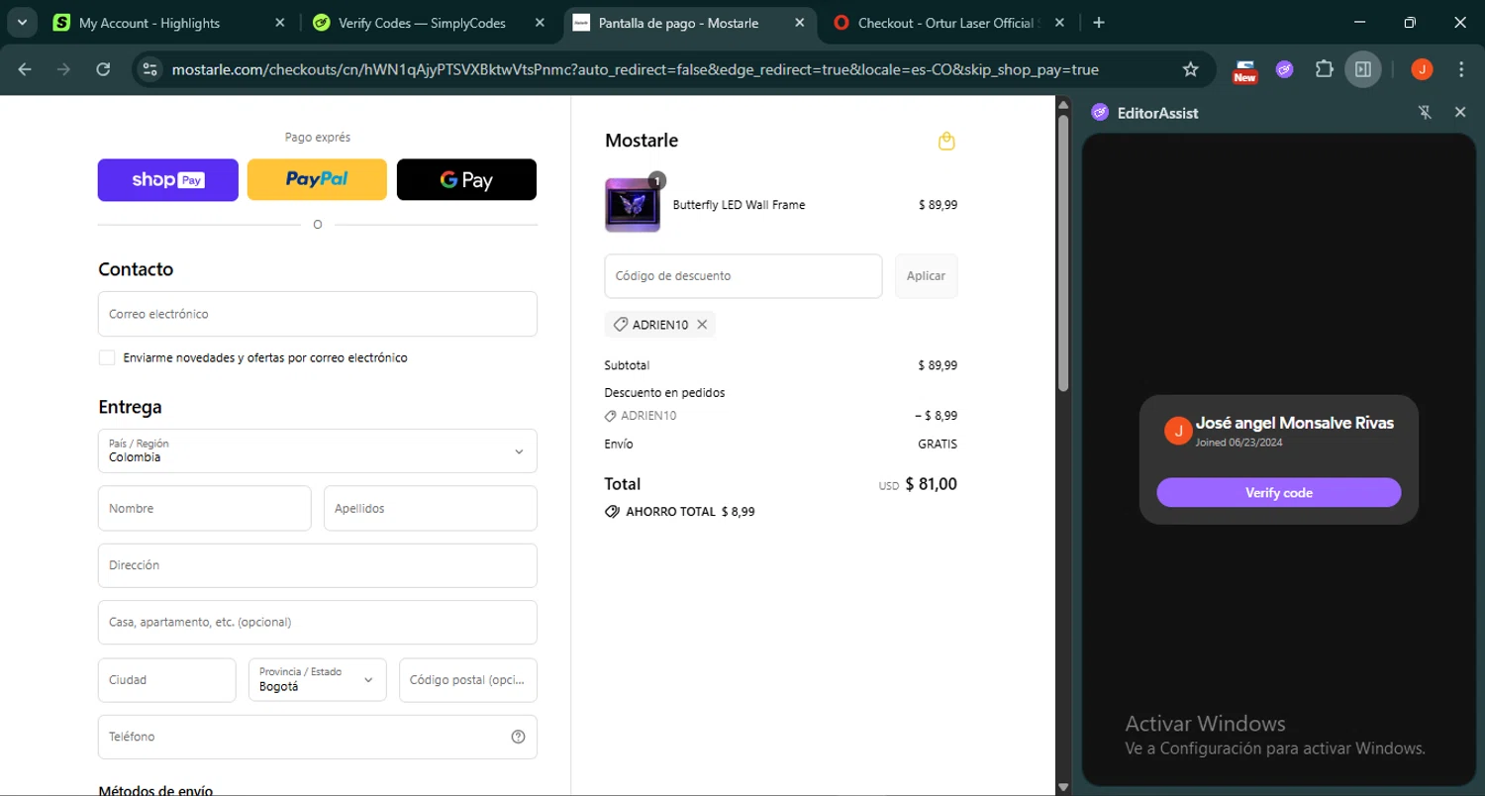Click the Descuento en pedidos ADRIEN10 line
The width and height of the screenshot is (1485, 796).
(781, 416)
